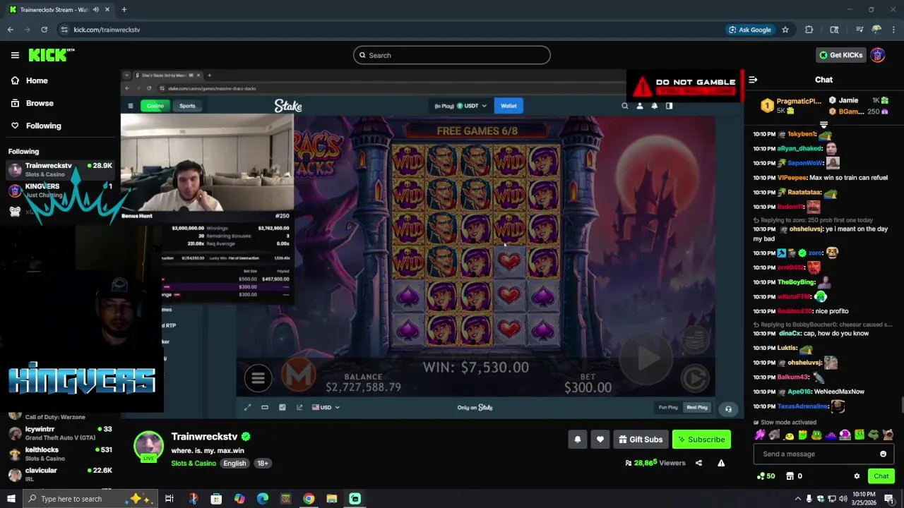
Task: Click the Get KICKs button
Action: 840,55
